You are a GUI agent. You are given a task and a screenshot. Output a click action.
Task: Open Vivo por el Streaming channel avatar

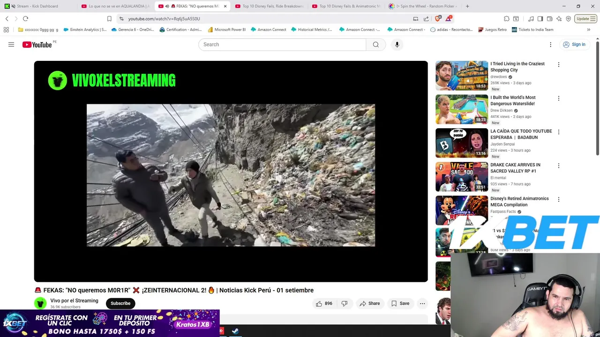coord(40,303)
